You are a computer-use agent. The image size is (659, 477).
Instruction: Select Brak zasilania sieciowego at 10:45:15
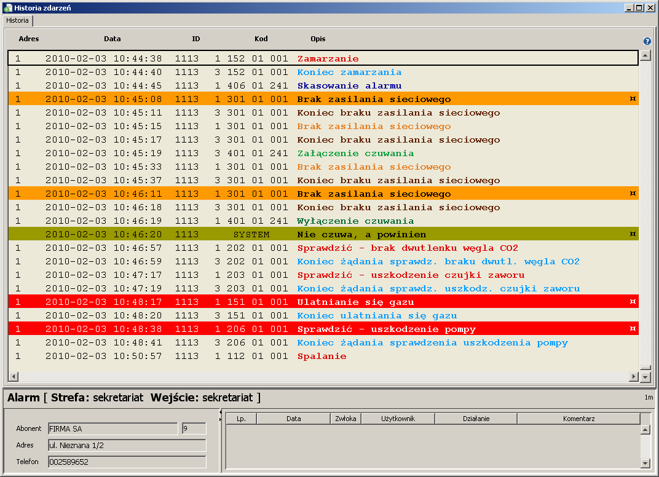coord(323,126)
